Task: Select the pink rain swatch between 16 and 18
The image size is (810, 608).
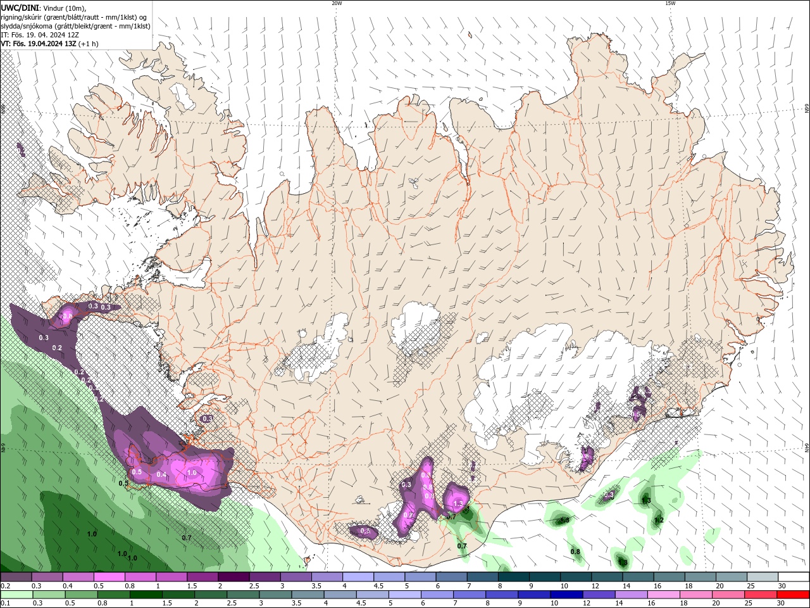Action: pos(664,595)
